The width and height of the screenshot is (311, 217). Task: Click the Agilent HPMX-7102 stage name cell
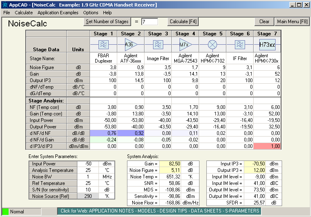[212, 59]
